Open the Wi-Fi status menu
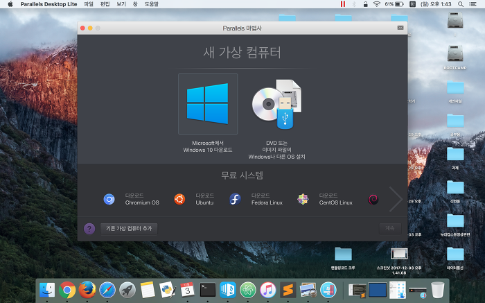Screen dimensions: 485x303 pos(376,4)
